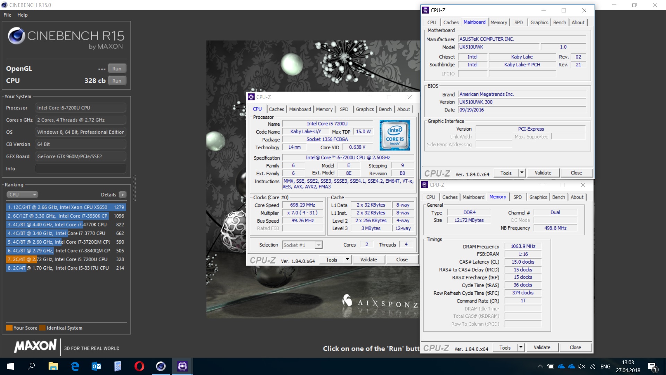Click the Windows Start button
Screen dimensions: 666x375
click(10, 366)
